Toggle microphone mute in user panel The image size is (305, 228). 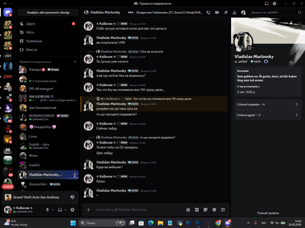point(47,209)
